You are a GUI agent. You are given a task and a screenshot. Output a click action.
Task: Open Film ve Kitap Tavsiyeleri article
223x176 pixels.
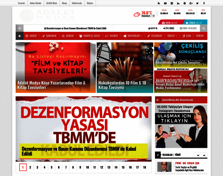[x=56, y=68]
